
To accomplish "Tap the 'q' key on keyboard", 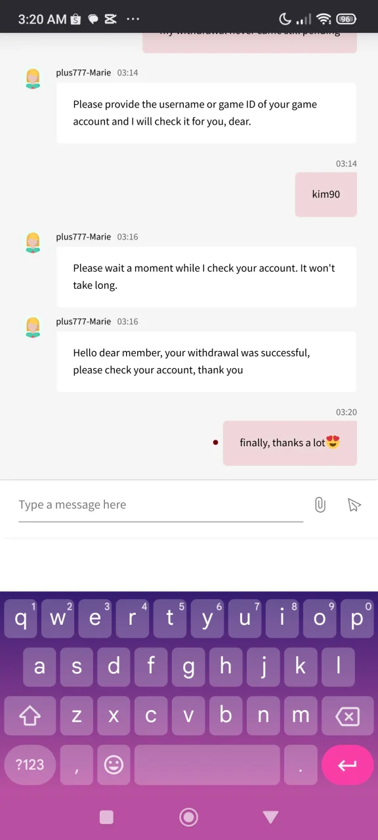I will pyautogui.click(x=21, y=618).
